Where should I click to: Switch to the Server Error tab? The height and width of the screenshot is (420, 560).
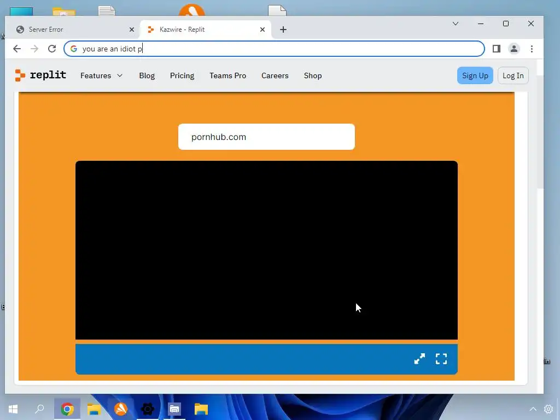click(x=74, y=30)
